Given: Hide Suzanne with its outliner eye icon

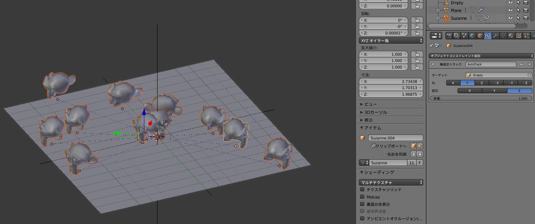Looking at the screenshot, I should coord(511,18).
